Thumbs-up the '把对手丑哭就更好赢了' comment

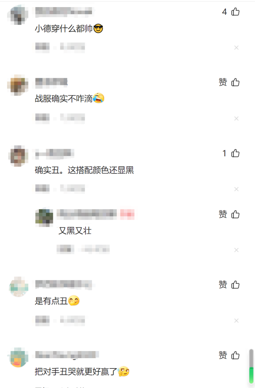pyautogui.click(x=235, y=355)
